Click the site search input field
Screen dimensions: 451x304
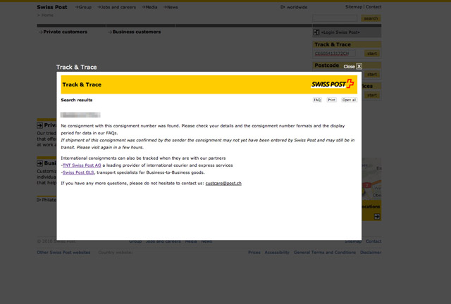coord(335,18)
